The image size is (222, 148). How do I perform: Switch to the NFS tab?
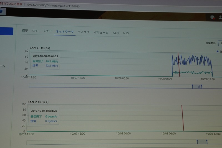pyautogui.click(x=126, y=33)
